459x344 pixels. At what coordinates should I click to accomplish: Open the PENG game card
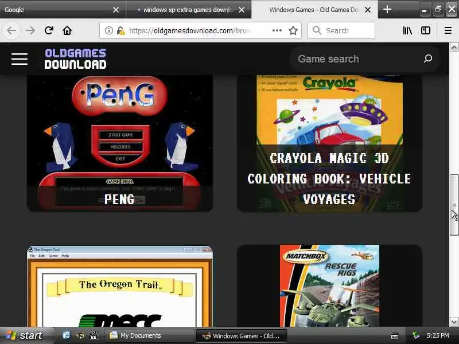tap(120, 143)
